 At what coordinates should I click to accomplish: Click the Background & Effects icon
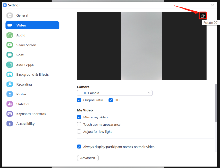point(10,74)
